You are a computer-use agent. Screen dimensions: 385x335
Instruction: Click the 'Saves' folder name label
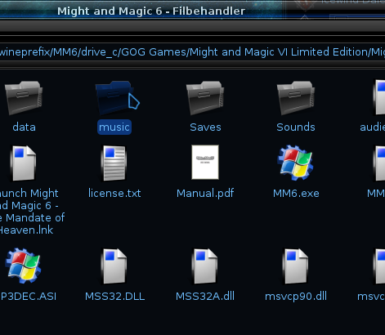click(205, 127)
